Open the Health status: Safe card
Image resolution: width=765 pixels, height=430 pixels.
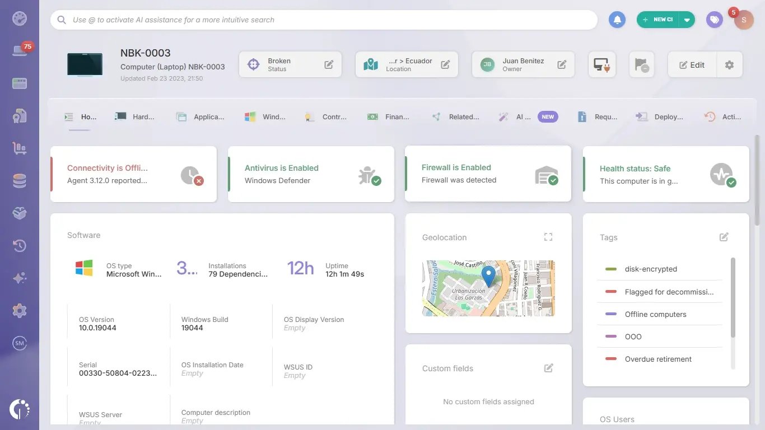[666, 174]
